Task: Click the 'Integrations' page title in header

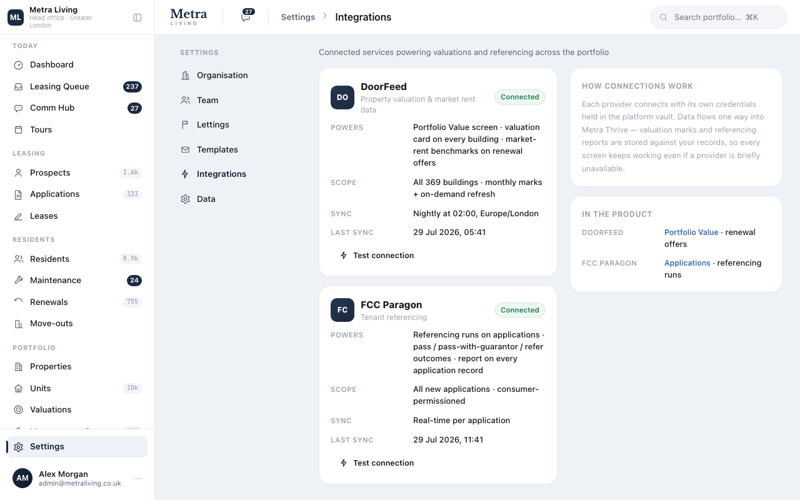Action: (x=363, y=17)
